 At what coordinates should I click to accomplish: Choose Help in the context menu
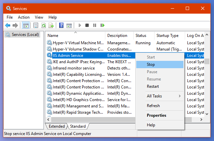pos(160,125)
